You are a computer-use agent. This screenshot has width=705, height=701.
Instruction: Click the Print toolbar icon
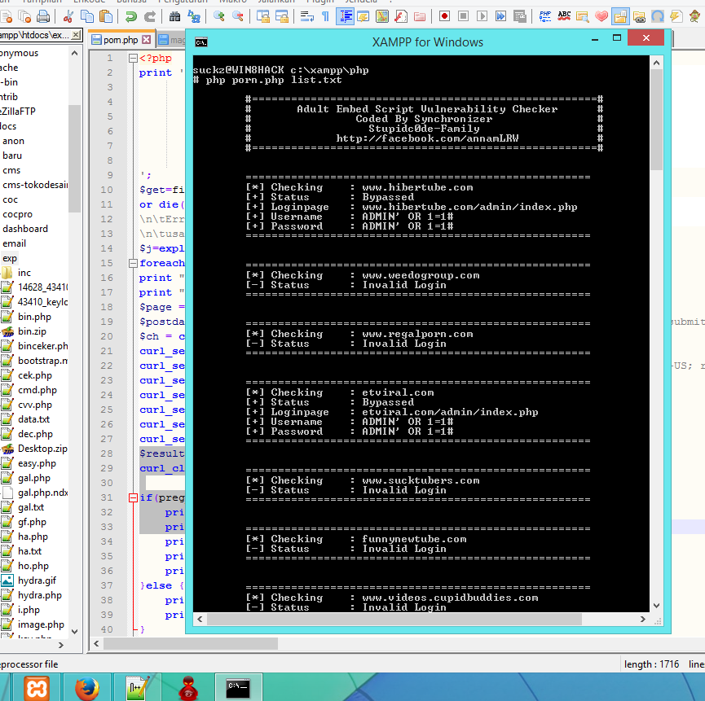(43, 17)
